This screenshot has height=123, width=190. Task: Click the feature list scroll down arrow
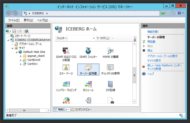point(134,101)
